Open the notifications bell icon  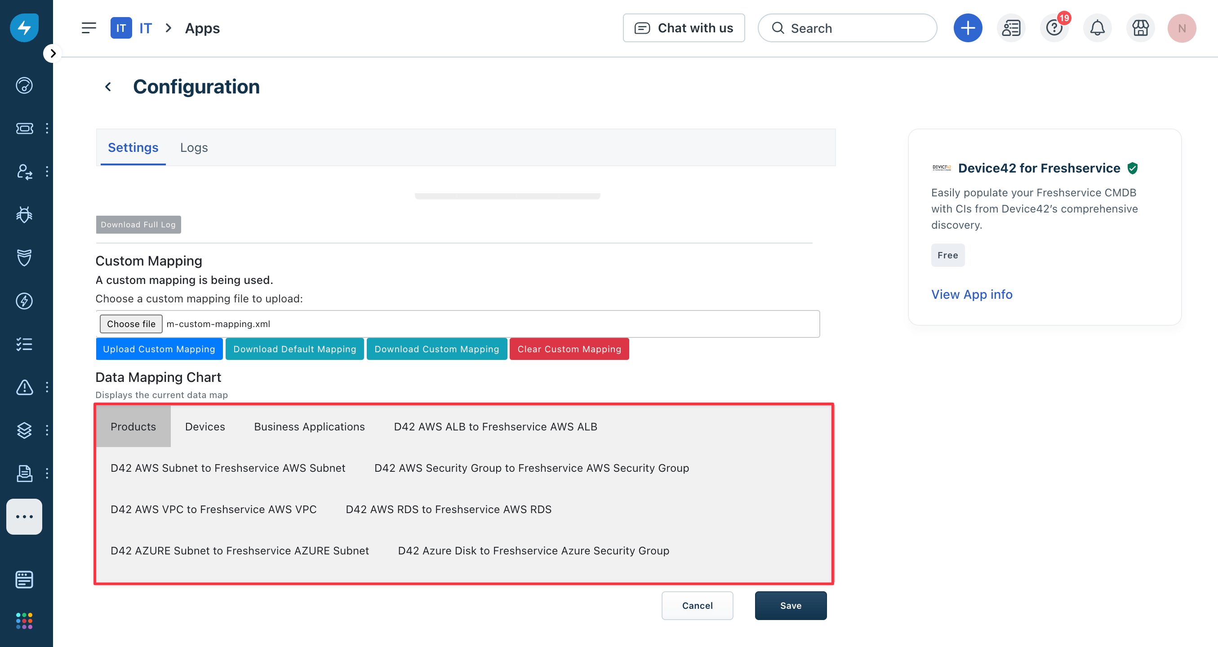point(1097,28)
